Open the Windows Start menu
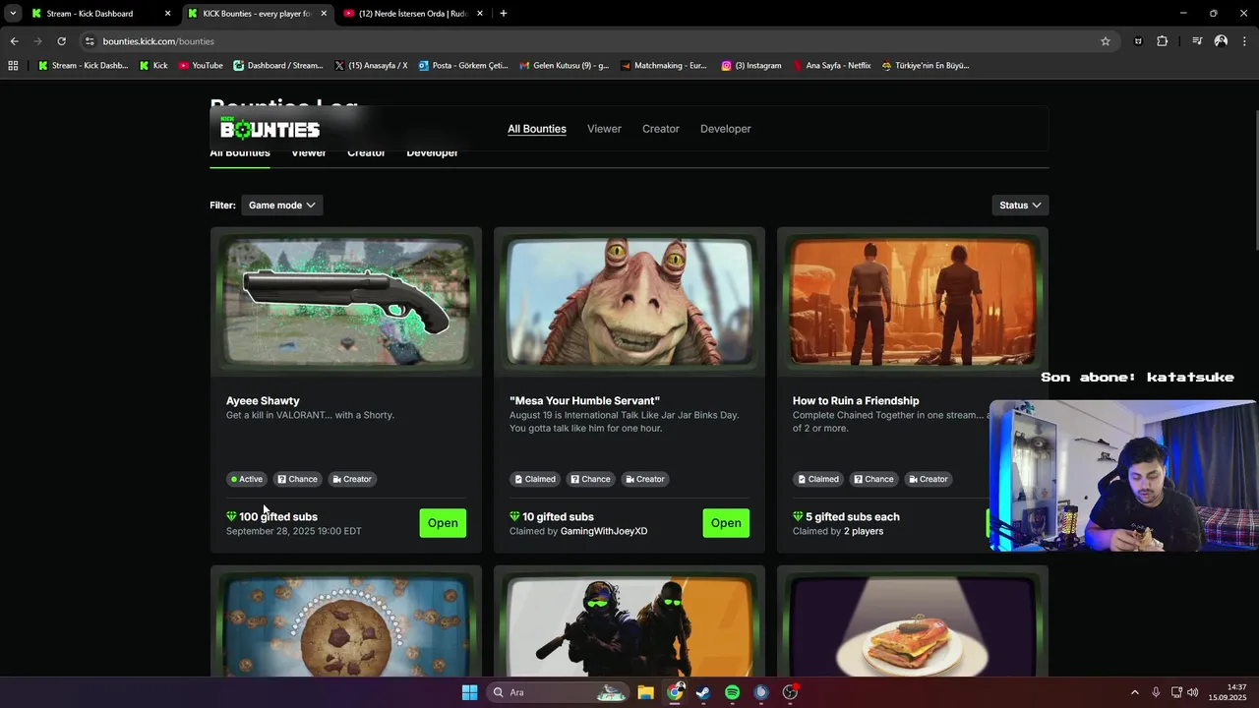This screenshot has height=708, width=1259. (470, 692)
